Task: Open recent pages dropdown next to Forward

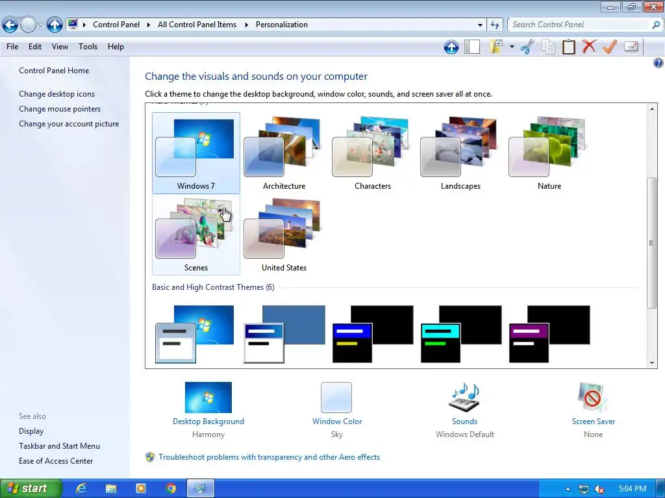Action: coord(40,25)
